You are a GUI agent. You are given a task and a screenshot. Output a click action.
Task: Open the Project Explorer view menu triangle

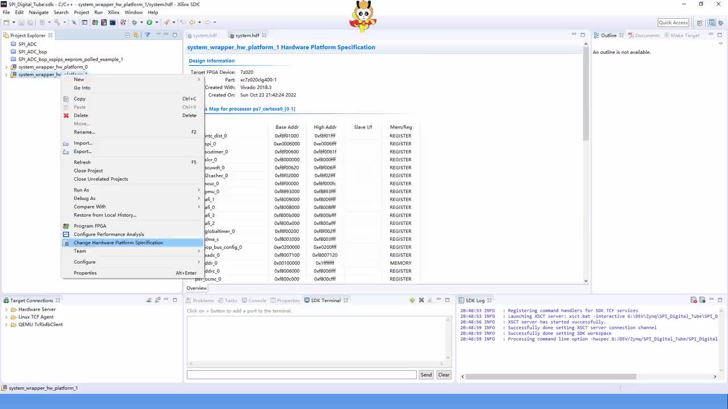[158, 35]
